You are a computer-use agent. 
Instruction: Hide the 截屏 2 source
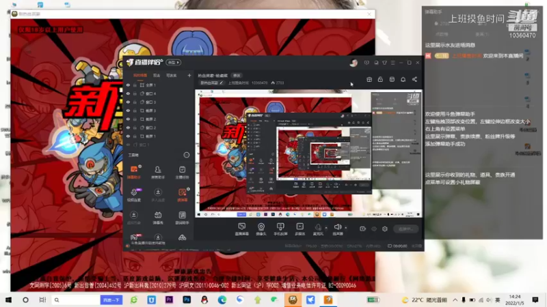128,119
